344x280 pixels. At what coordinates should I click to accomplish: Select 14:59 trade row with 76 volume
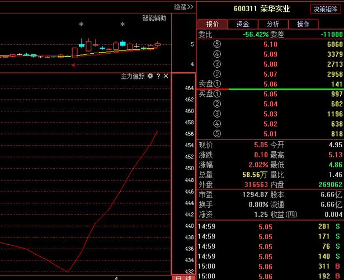click(269, 246)
